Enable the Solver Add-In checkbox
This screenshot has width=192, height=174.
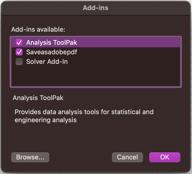click(19, 62)
